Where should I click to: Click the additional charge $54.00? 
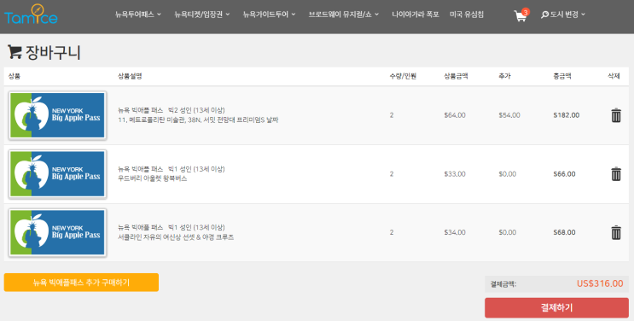[x=509, y=115]
